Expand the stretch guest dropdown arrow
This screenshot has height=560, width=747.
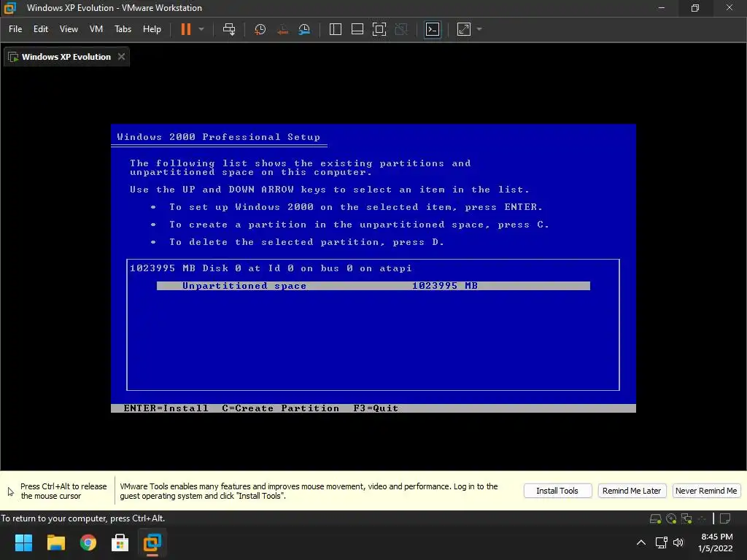tap(479, 29)
